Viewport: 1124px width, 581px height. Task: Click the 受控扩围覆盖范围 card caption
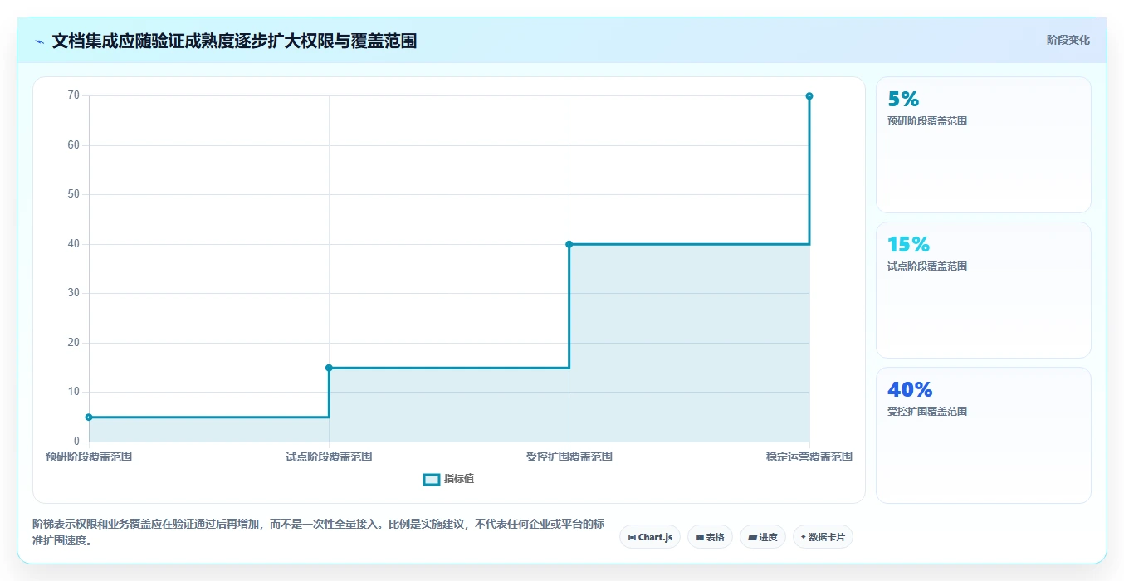point(927,412)
